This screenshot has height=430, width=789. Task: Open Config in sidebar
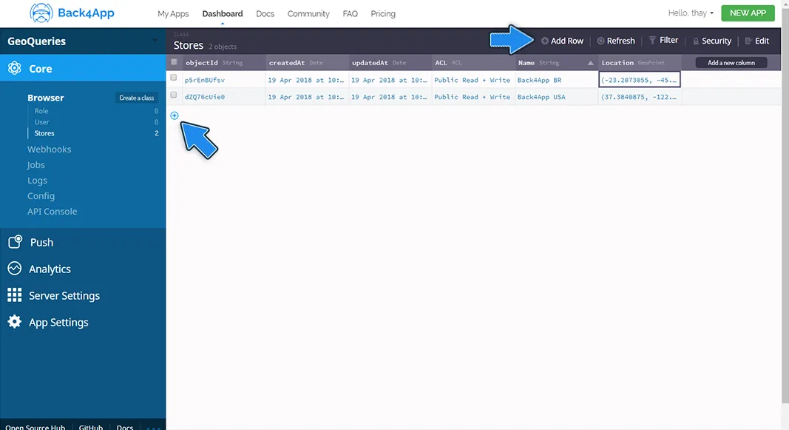41,196
